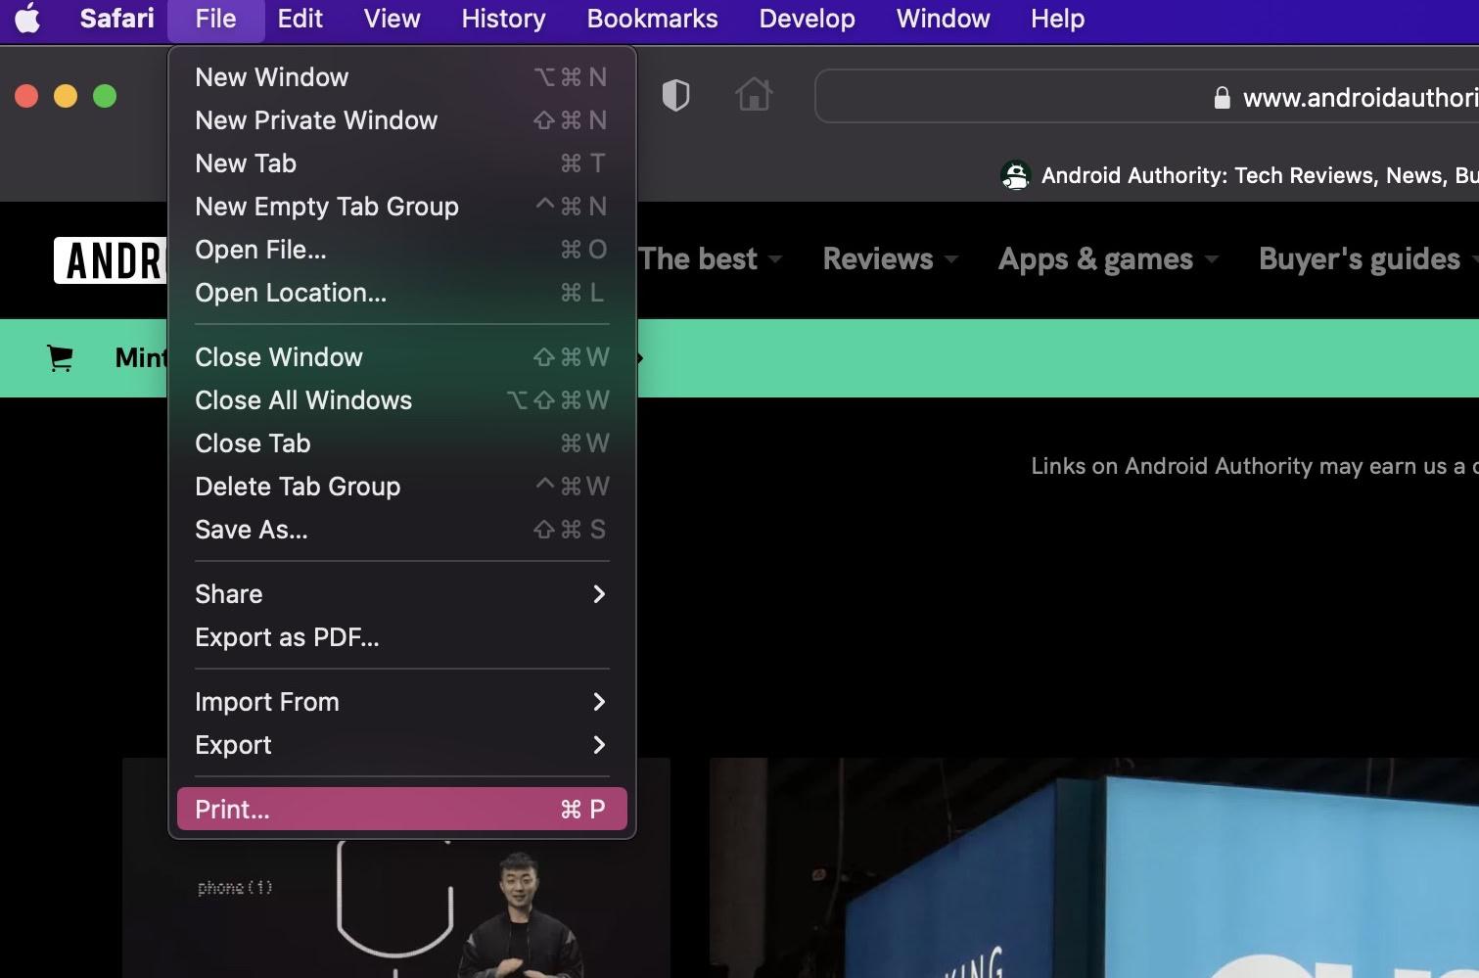This screenshot has height=978, width=1479.
Task: Click the yellow minimize window button
Action: [66, 96]
